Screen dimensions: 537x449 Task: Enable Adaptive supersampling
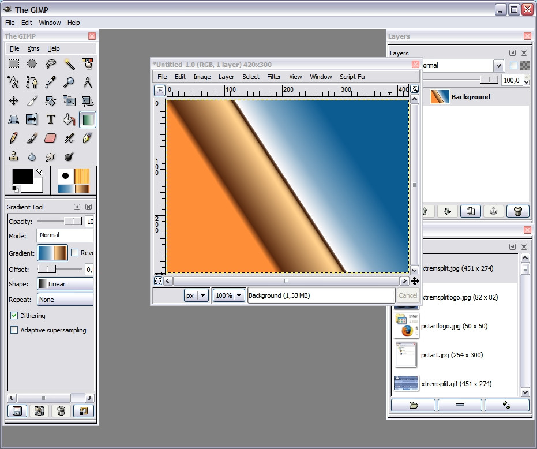tap(14, 330)
